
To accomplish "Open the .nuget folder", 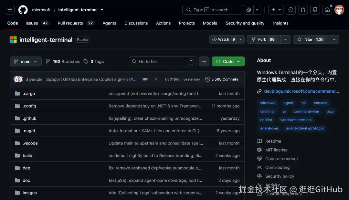I will point(29,131).
